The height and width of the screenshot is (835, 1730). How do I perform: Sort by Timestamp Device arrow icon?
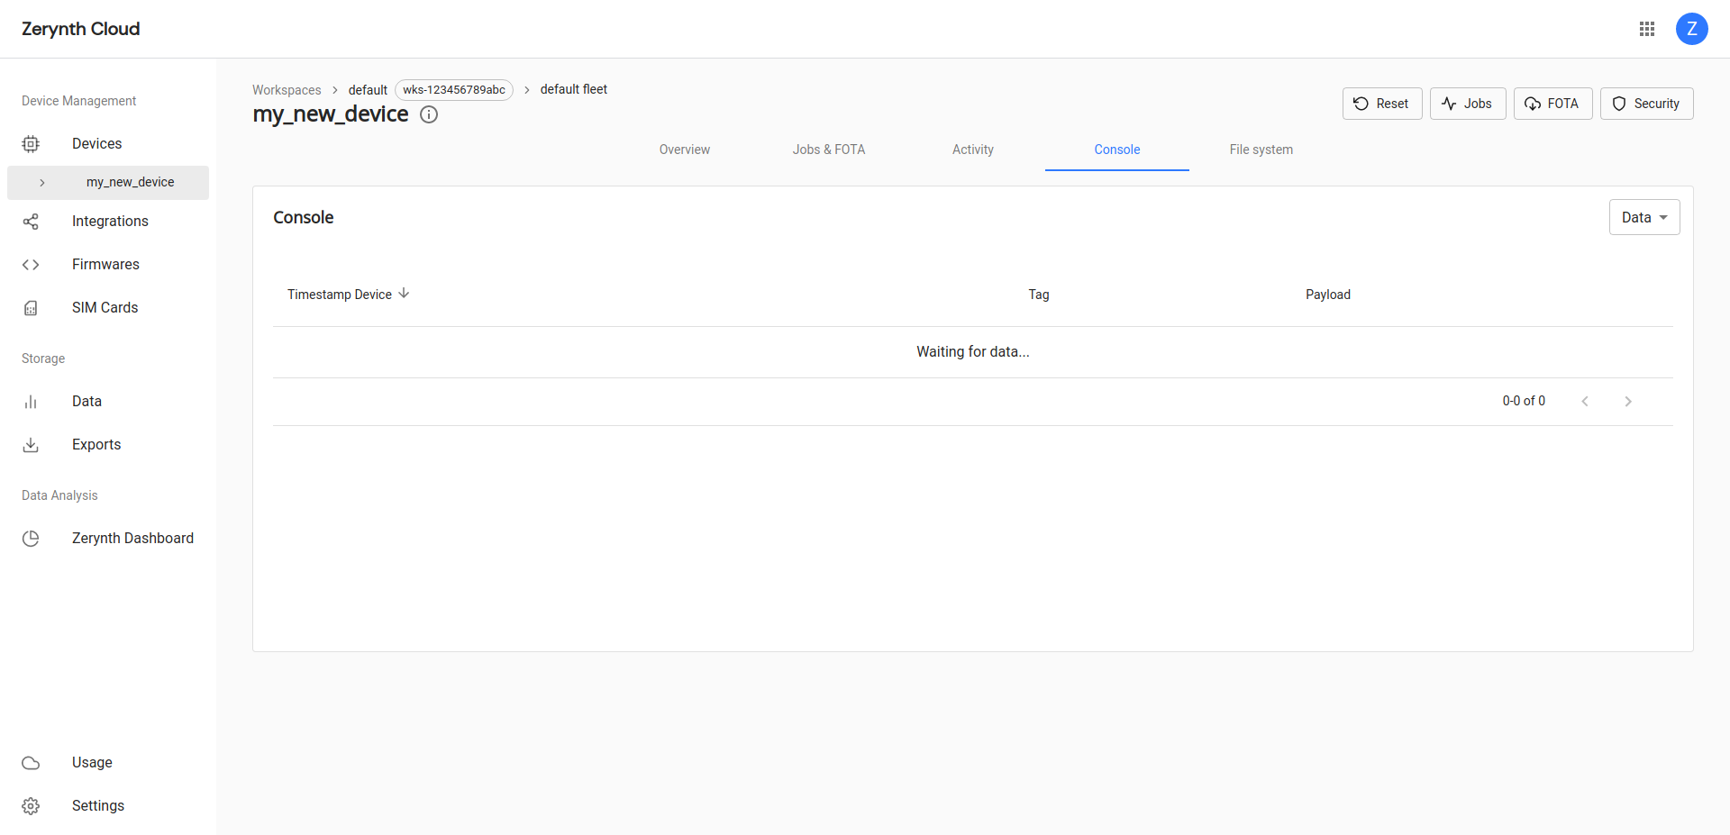coord(404,294)
